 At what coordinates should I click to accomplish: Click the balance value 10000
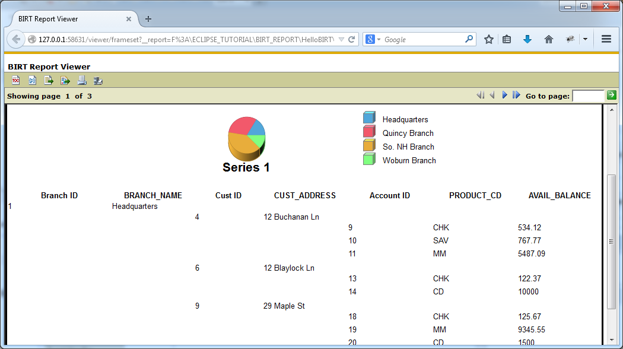[x=529, y=292]
